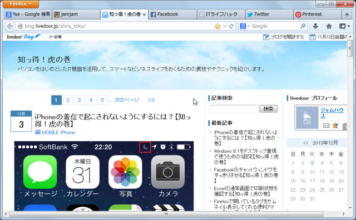Viewport: 356px width, 220px height.
Task: Jump to last page with >>| link
Action: 151,100
